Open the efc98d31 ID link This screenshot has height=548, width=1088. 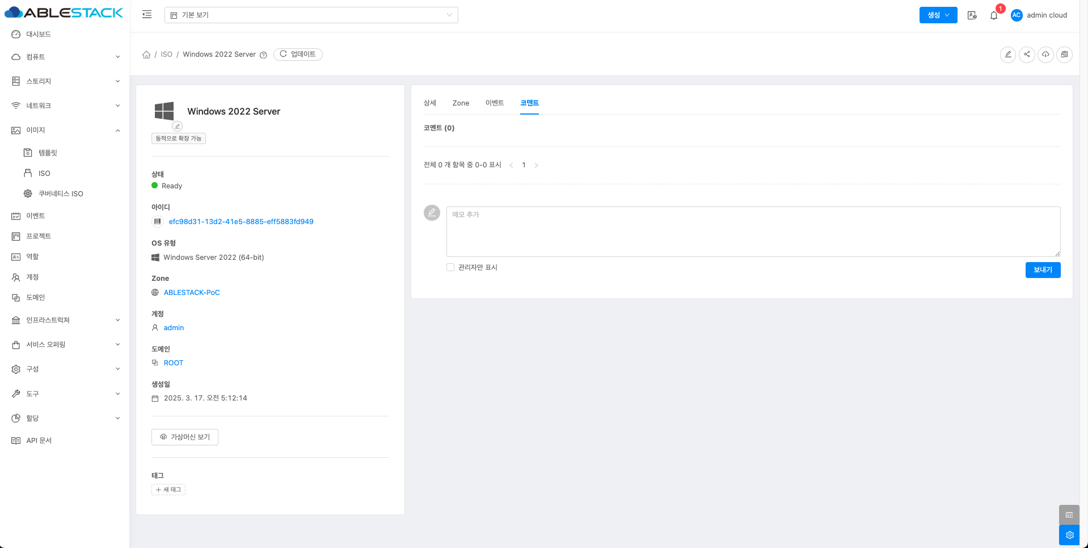pos(241,222)
